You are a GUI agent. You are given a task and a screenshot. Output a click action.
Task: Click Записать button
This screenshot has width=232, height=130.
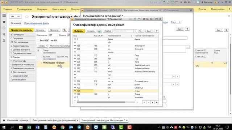click(40, 30)
